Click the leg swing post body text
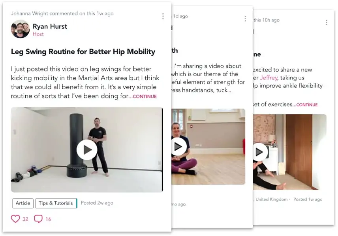This screenshot has height=236, width=338. pos(85,83)
